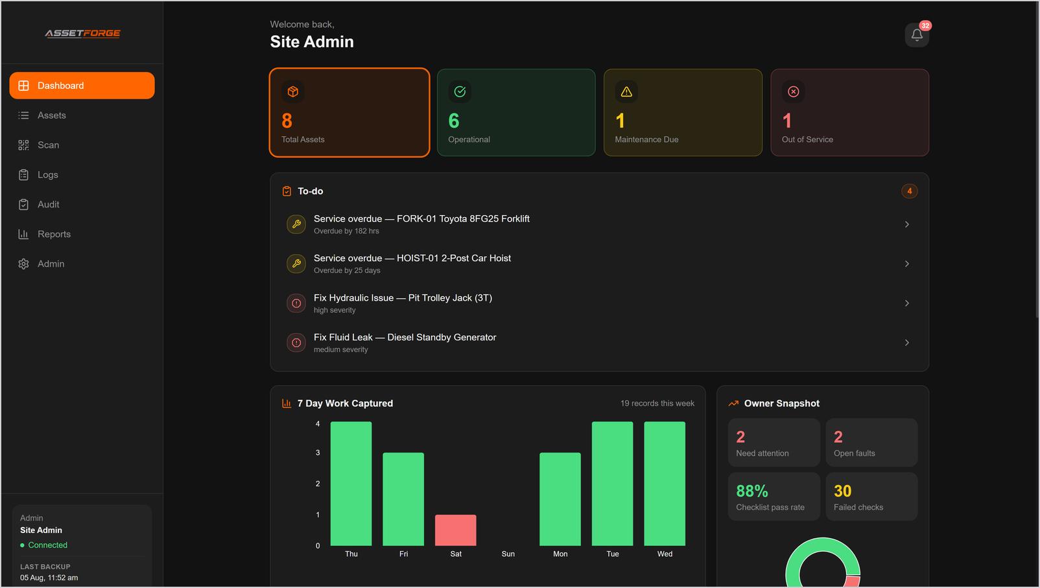
Task: Click the Thu bar in the chart
Action: (351, 484)
